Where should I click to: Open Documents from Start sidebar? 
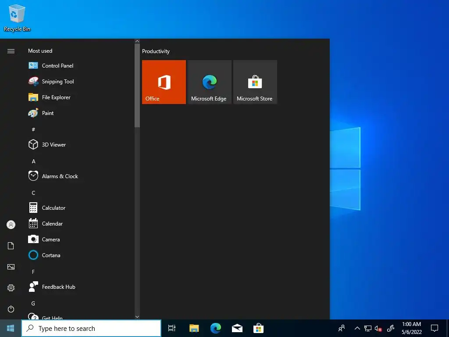pyautogui.click(x=11, y=246)
